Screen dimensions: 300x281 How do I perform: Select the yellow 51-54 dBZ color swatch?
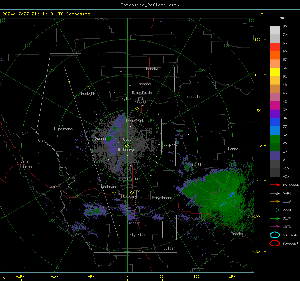(x=275, y=72)
